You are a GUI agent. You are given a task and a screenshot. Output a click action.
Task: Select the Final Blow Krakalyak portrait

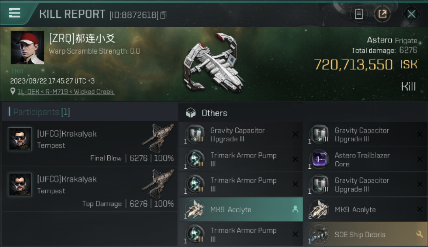tap(20, 139)
